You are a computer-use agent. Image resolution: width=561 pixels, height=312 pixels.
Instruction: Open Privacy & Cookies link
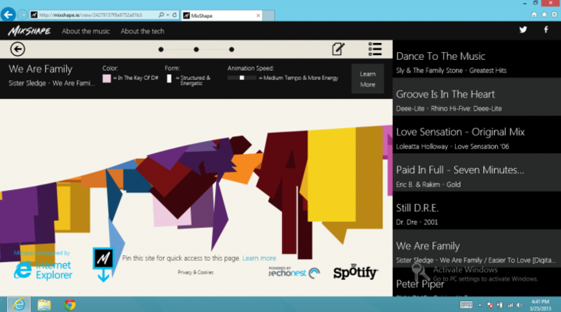point(196,272)
